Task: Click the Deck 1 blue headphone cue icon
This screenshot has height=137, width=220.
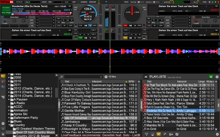Action: pyautogui.click(x=76, y=25)
